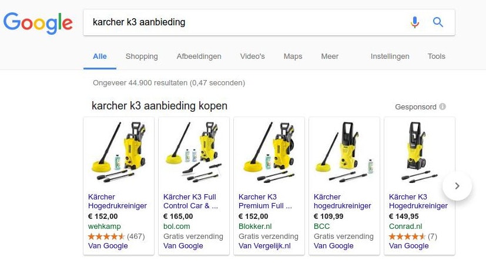Switch to the Shopping tab
Screen dimensions: 486x263
(x=142, y=56)
